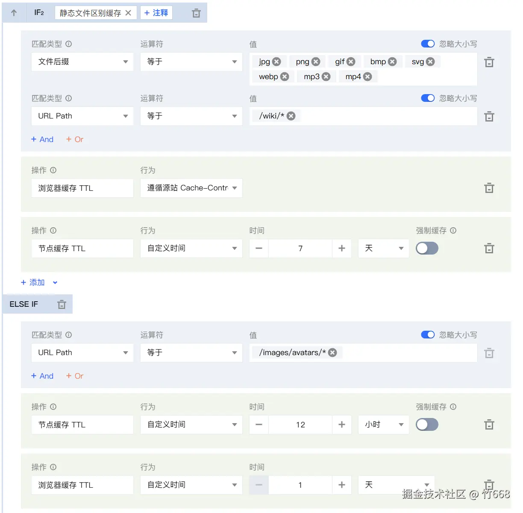
Task: Add an And condition under /wiki/*
Action: click(x=42, y=139)
